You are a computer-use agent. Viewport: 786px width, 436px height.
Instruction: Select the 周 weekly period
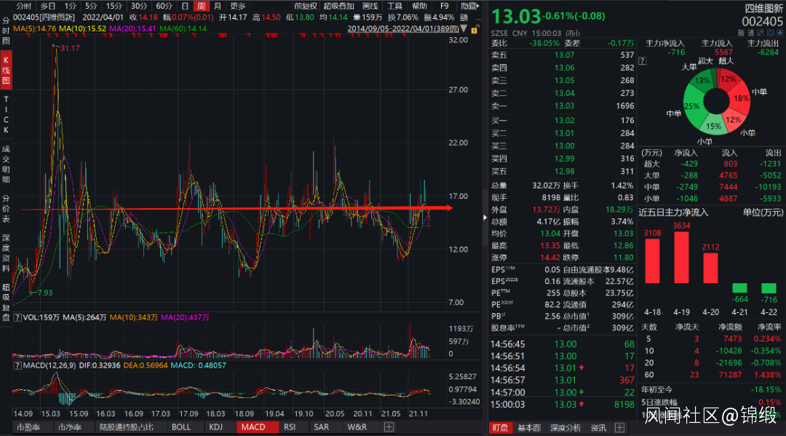coord(200,6)
